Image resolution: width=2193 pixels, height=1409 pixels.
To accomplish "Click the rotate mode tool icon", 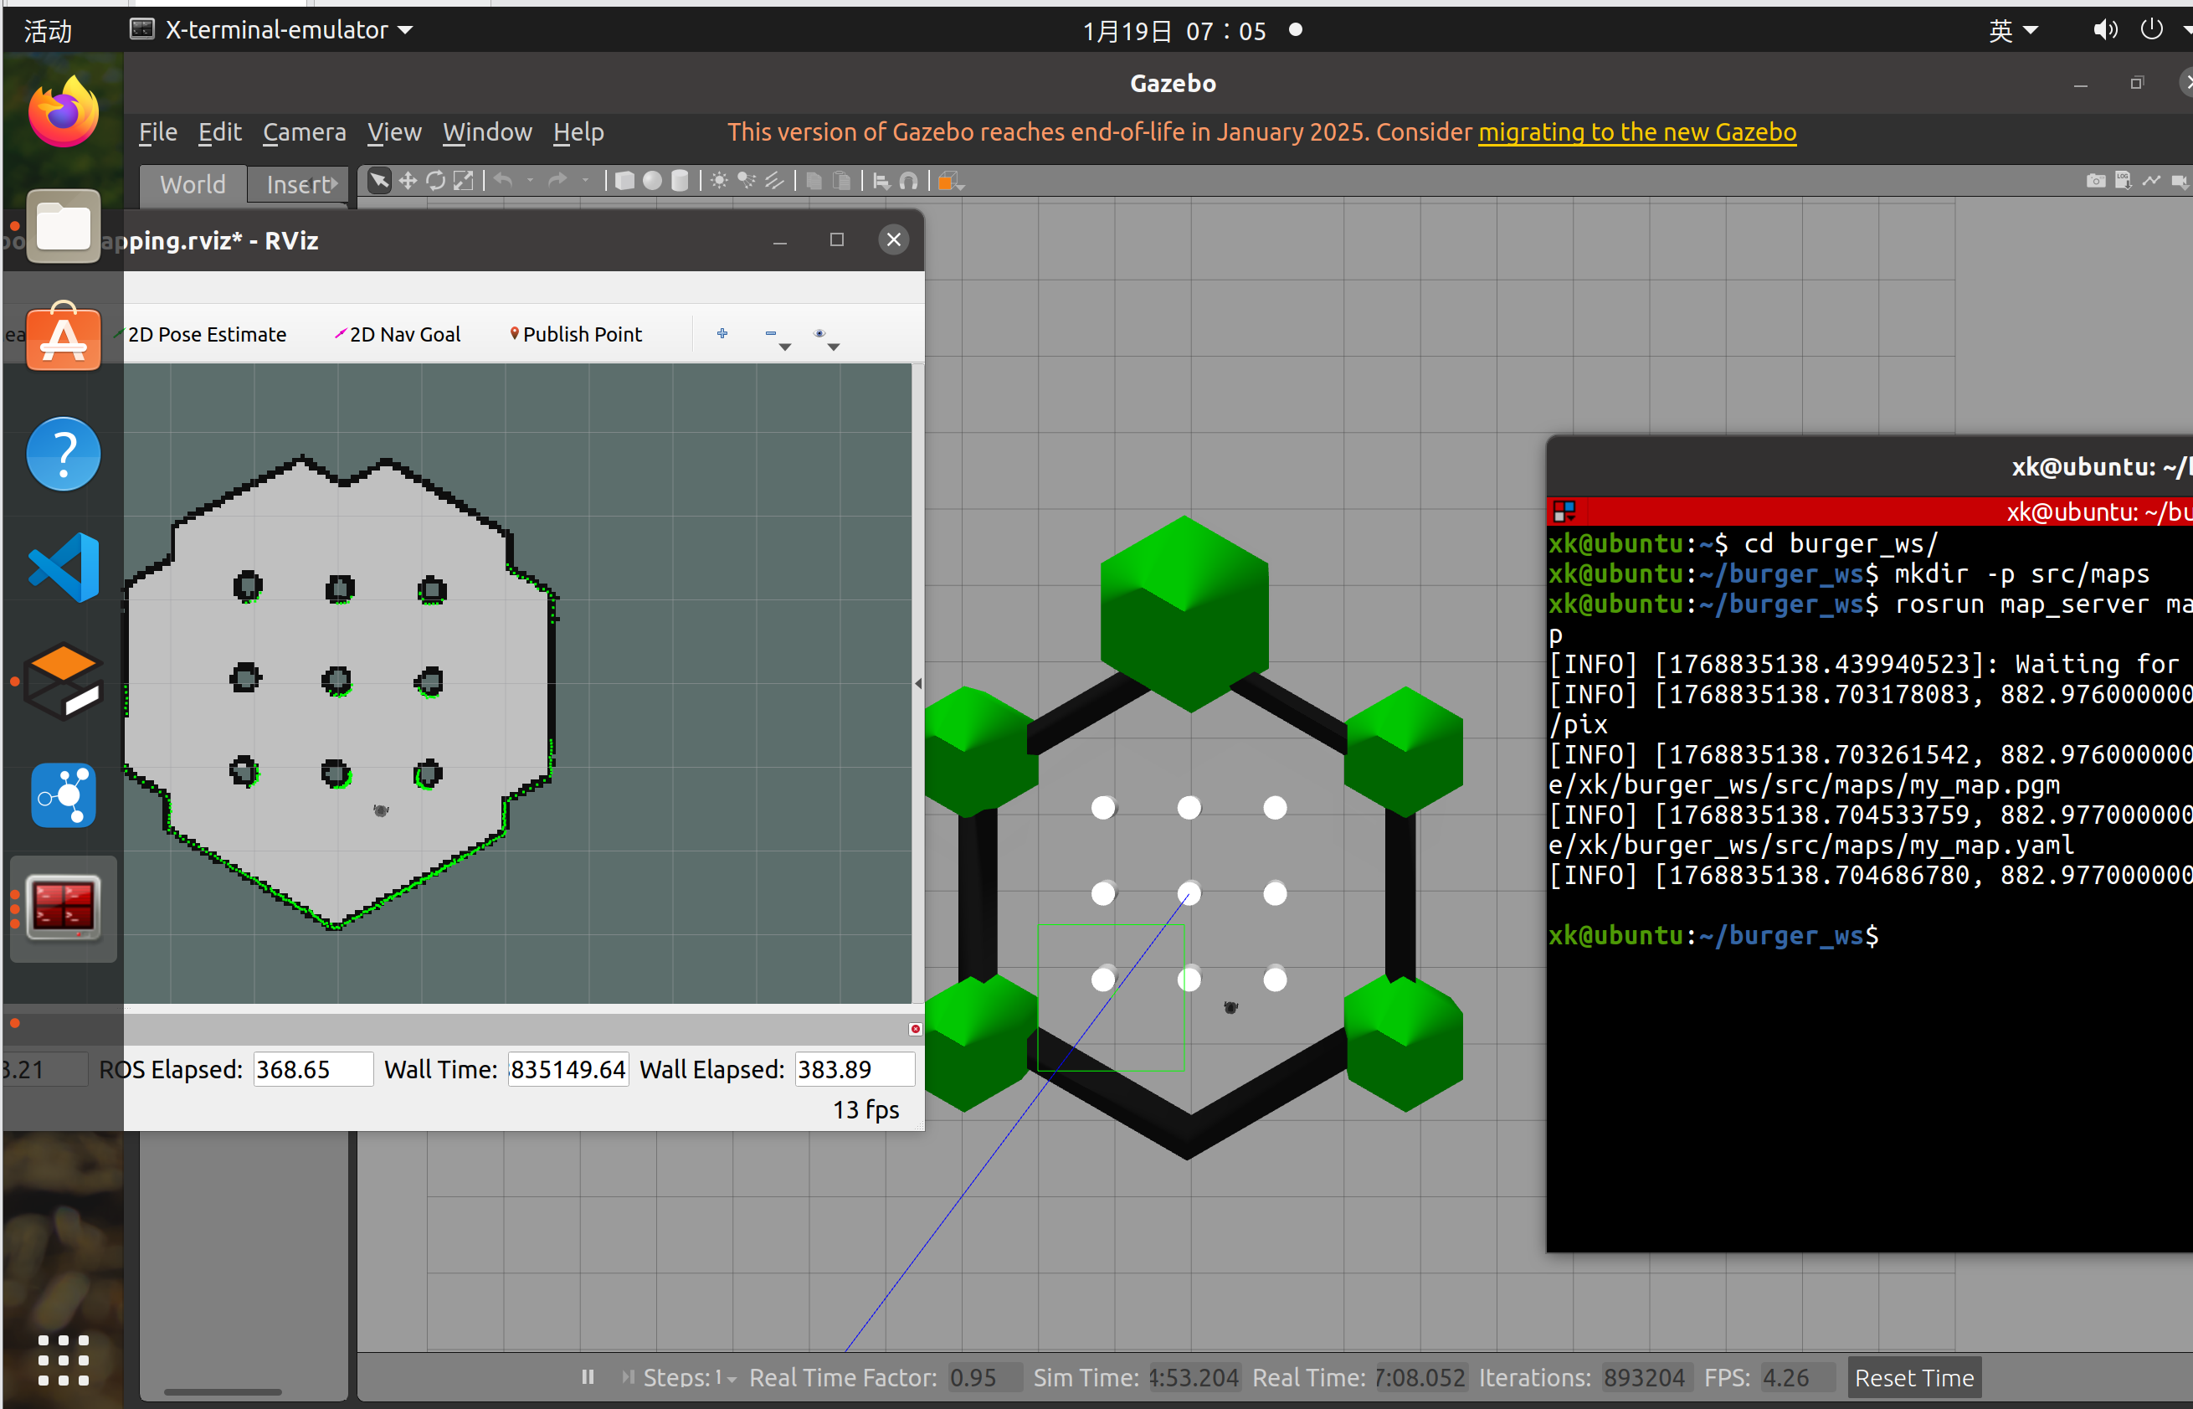I will click(436, 180).
